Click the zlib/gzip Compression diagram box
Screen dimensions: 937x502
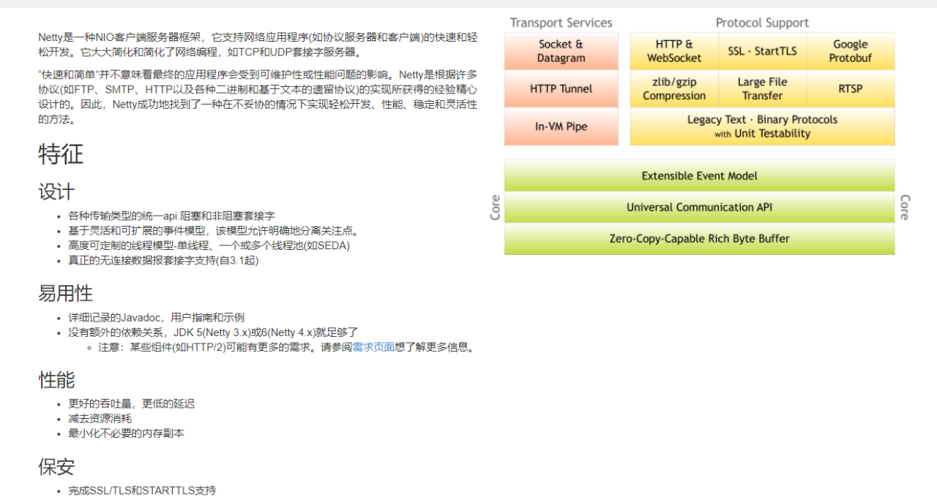click(x=674, y=89)
